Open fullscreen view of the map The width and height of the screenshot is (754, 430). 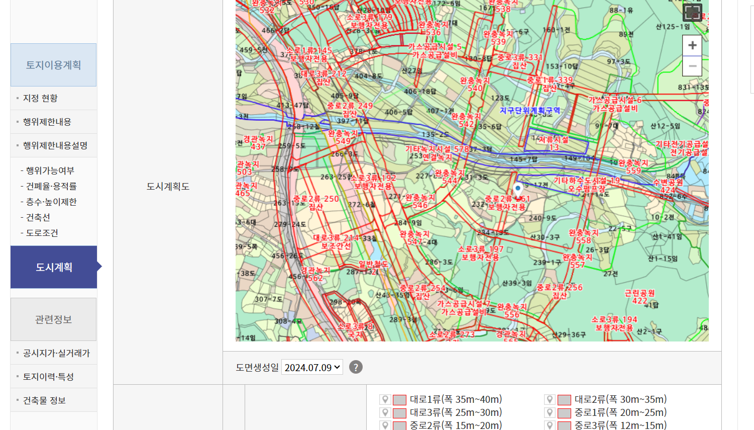pos(692,12)
